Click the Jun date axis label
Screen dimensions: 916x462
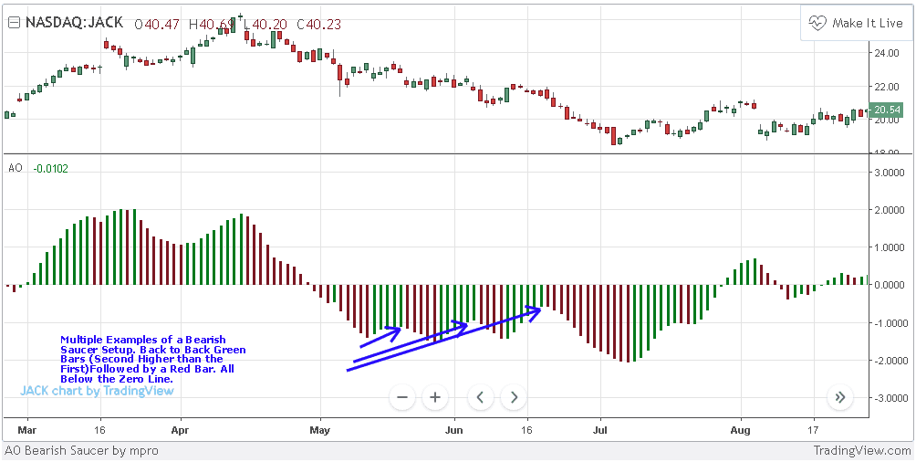pos(454,428)
